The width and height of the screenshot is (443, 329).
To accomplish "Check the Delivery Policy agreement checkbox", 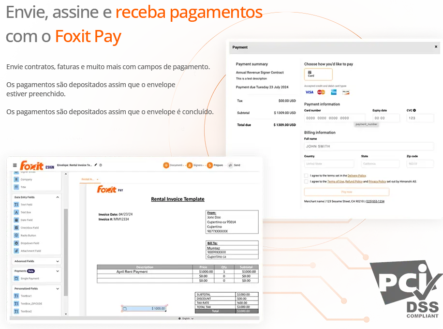I will point(306,176).
